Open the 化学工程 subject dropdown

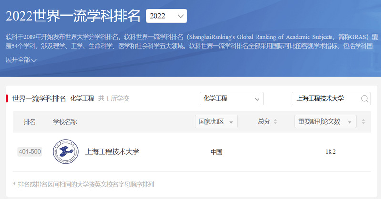231,99
